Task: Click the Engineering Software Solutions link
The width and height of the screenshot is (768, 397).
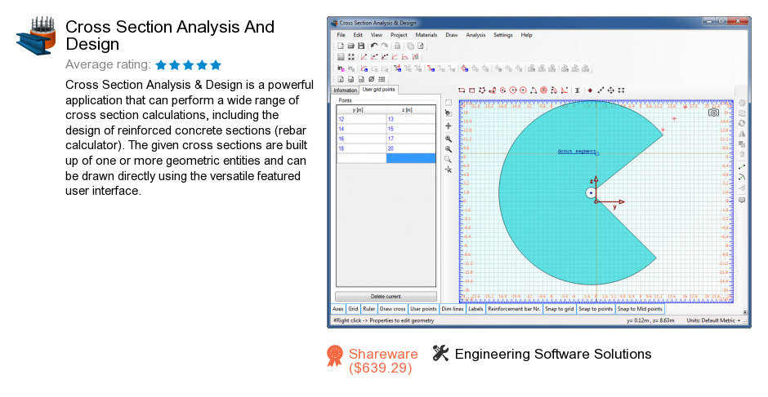Action: click(x=553, y=354)
